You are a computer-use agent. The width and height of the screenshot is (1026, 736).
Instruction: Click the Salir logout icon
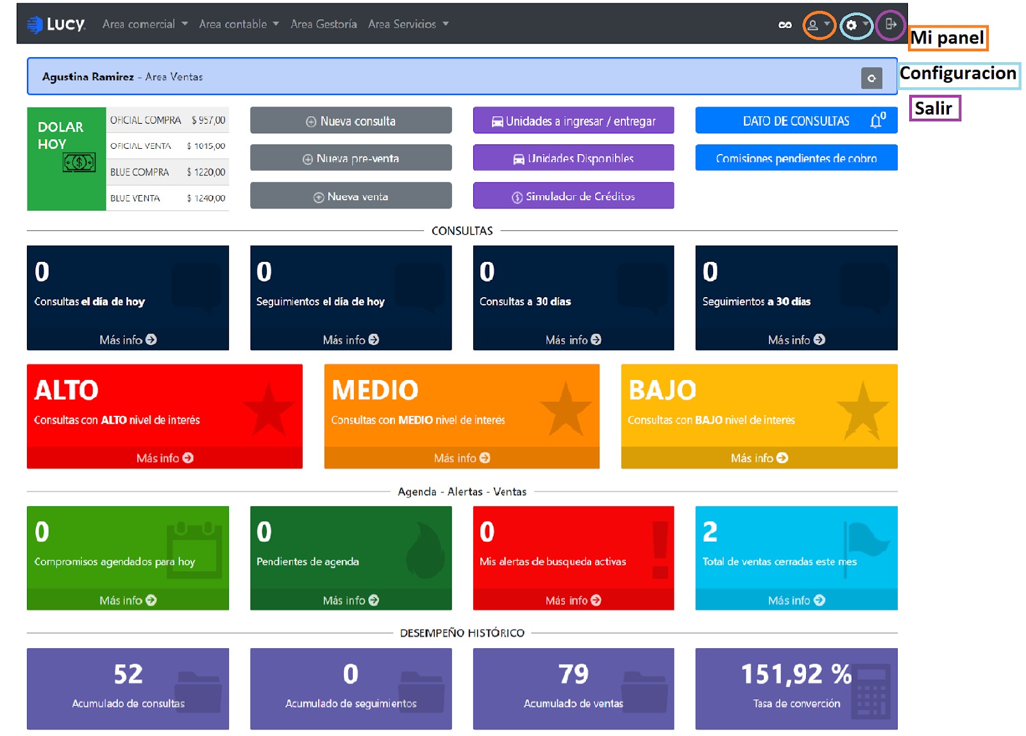tap(891, 24)
